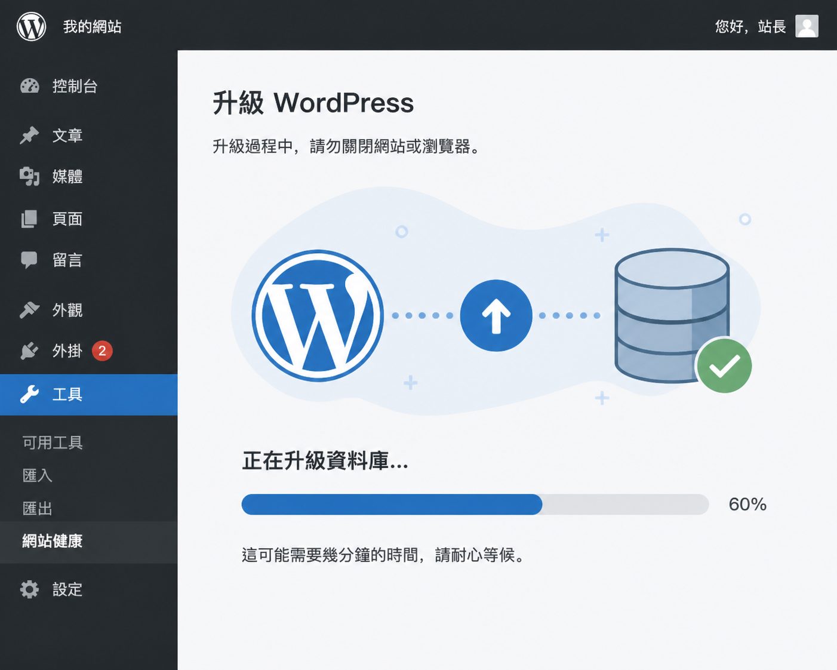Click the 外掛 plugin icon
This screenshot has height=670, width=837.
[x=29, y=351]
